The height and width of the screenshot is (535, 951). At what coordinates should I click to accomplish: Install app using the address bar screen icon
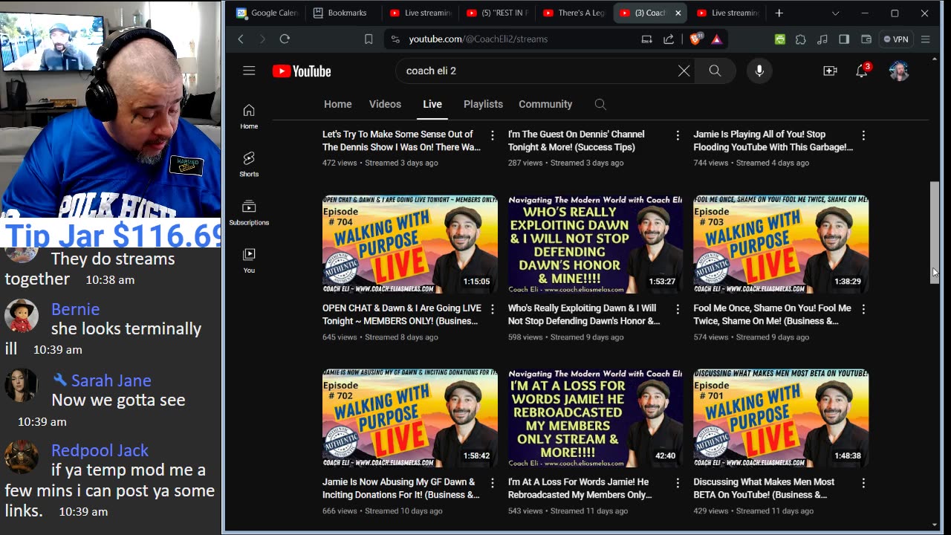[646, 39]
